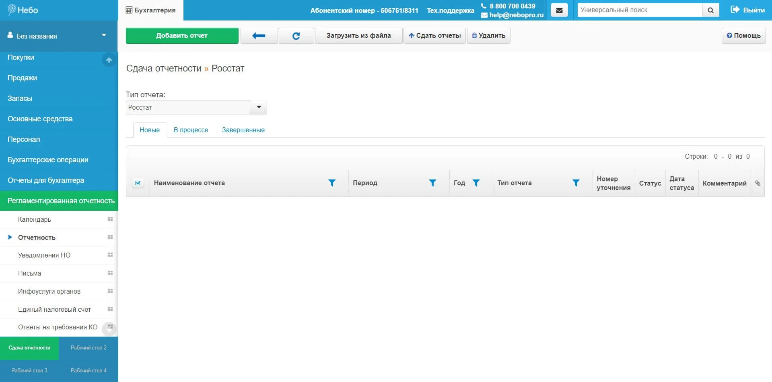
Task: Click the Бухгалтерия module tab
Action: (151, 10)
